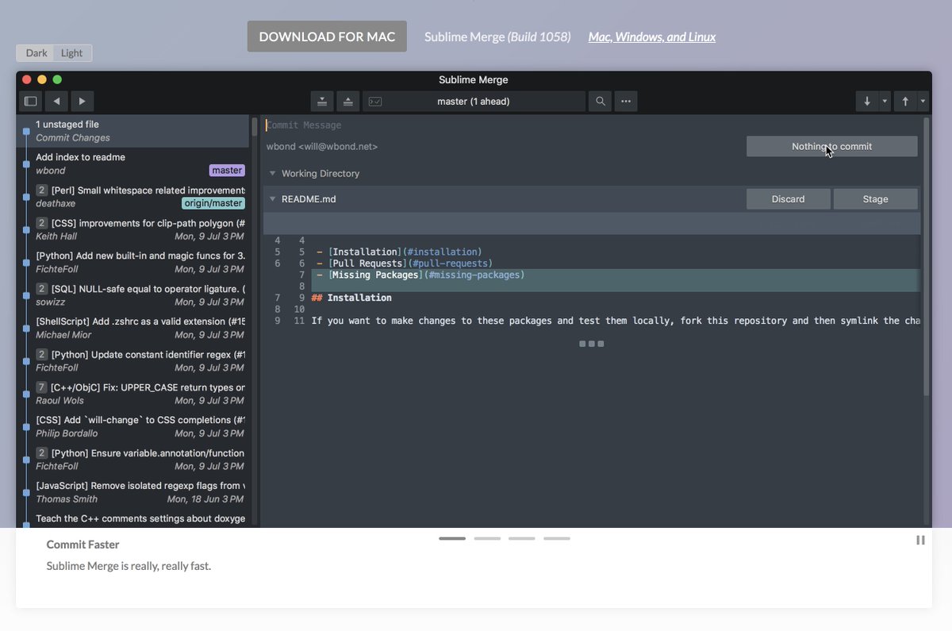Navigate forward with right arrow icon

82,101
